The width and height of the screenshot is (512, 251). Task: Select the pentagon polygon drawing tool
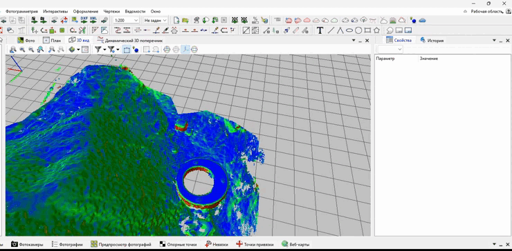pyautogui.click(x=377, y=30)
